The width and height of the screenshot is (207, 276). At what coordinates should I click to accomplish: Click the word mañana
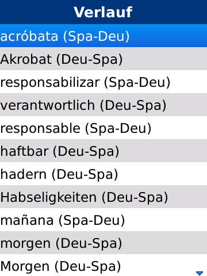click(27, 220)
